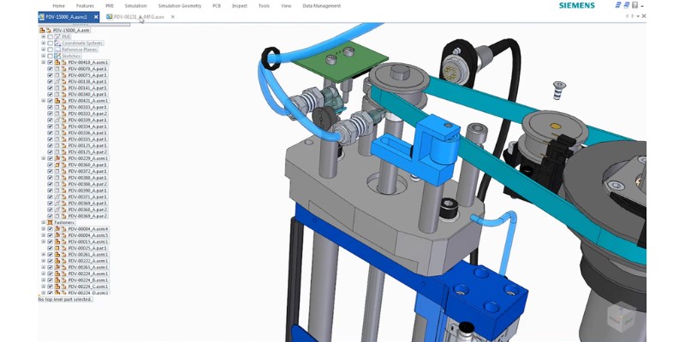Open the Features ribbon tab

[85, 6]
